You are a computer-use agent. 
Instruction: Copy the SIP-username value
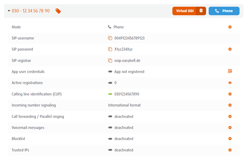coord(110,38)
